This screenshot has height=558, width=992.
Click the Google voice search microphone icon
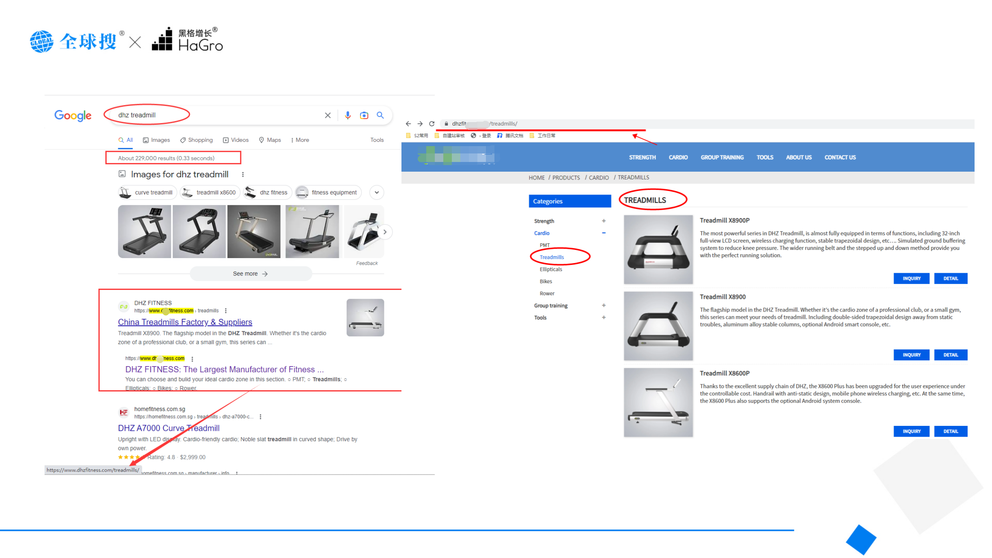pyautogui.click(x=347, y=115)
